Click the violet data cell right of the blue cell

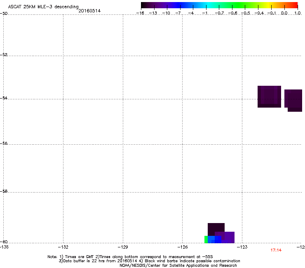(230, 237)
